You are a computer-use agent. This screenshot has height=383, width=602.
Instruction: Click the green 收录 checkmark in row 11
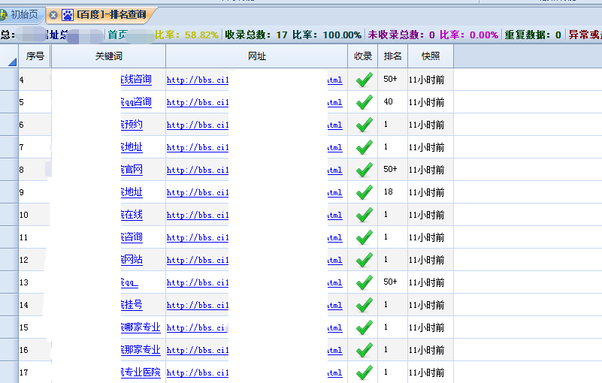point(364,237)
